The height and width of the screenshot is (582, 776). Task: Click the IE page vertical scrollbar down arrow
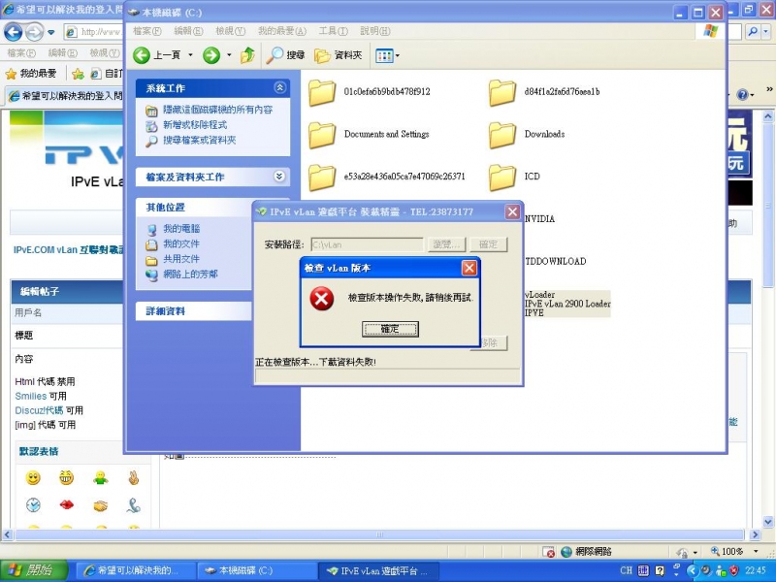(x=768, y=522)
